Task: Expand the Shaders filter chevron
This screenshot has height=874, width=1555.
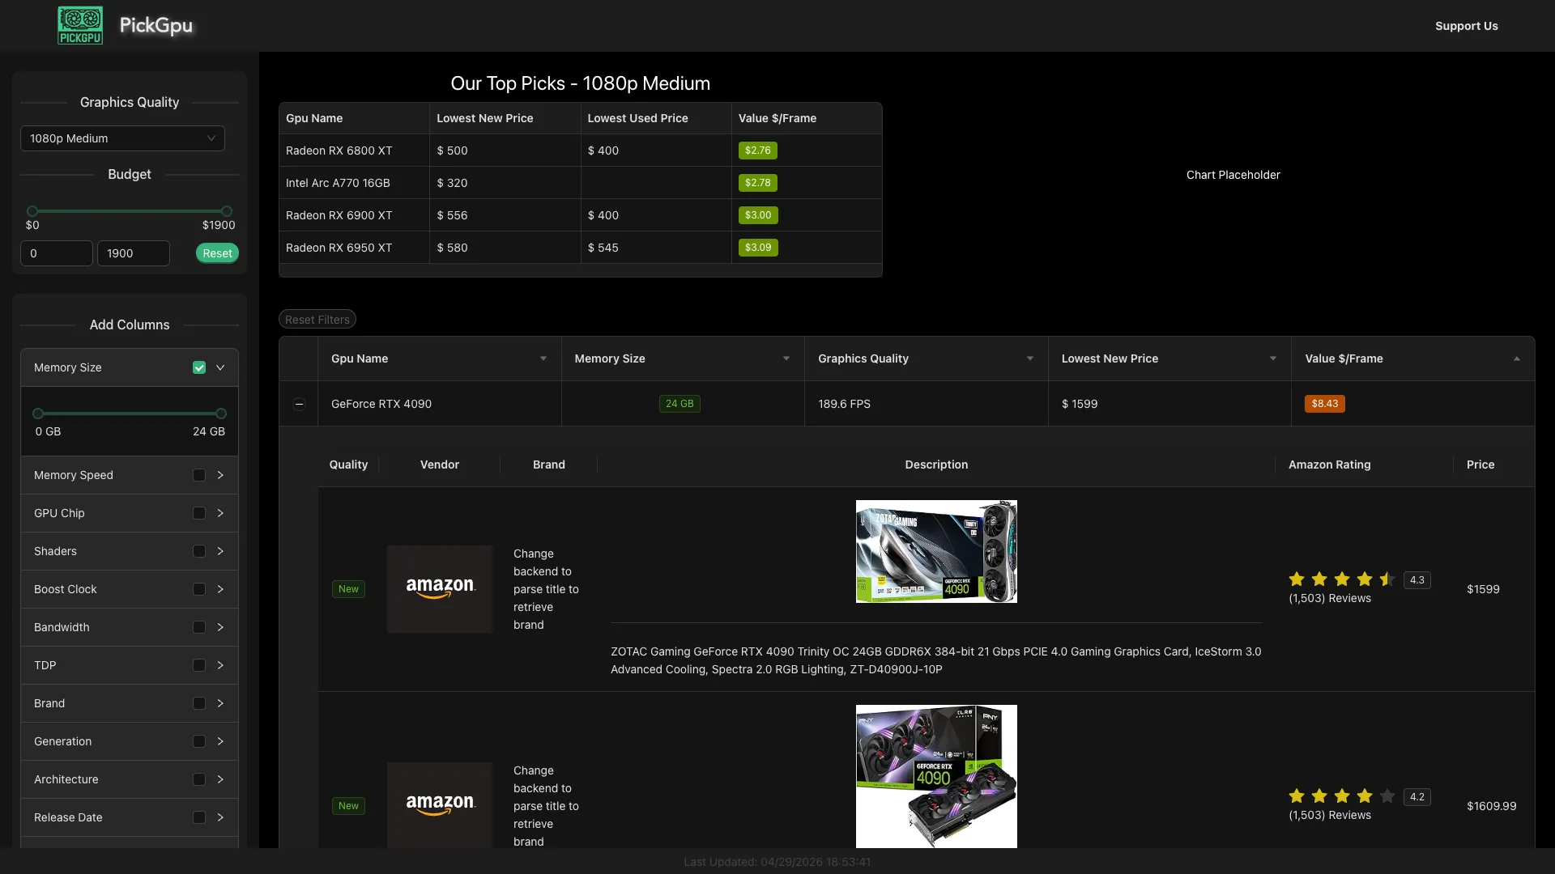Action: 220,551
